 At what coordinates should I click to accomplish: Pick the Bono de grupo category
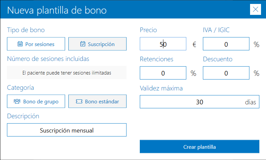coord(37,102)
